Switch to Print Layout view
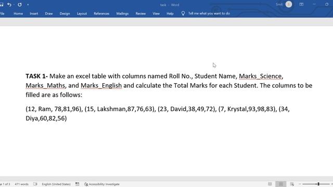 click(281, 184)
